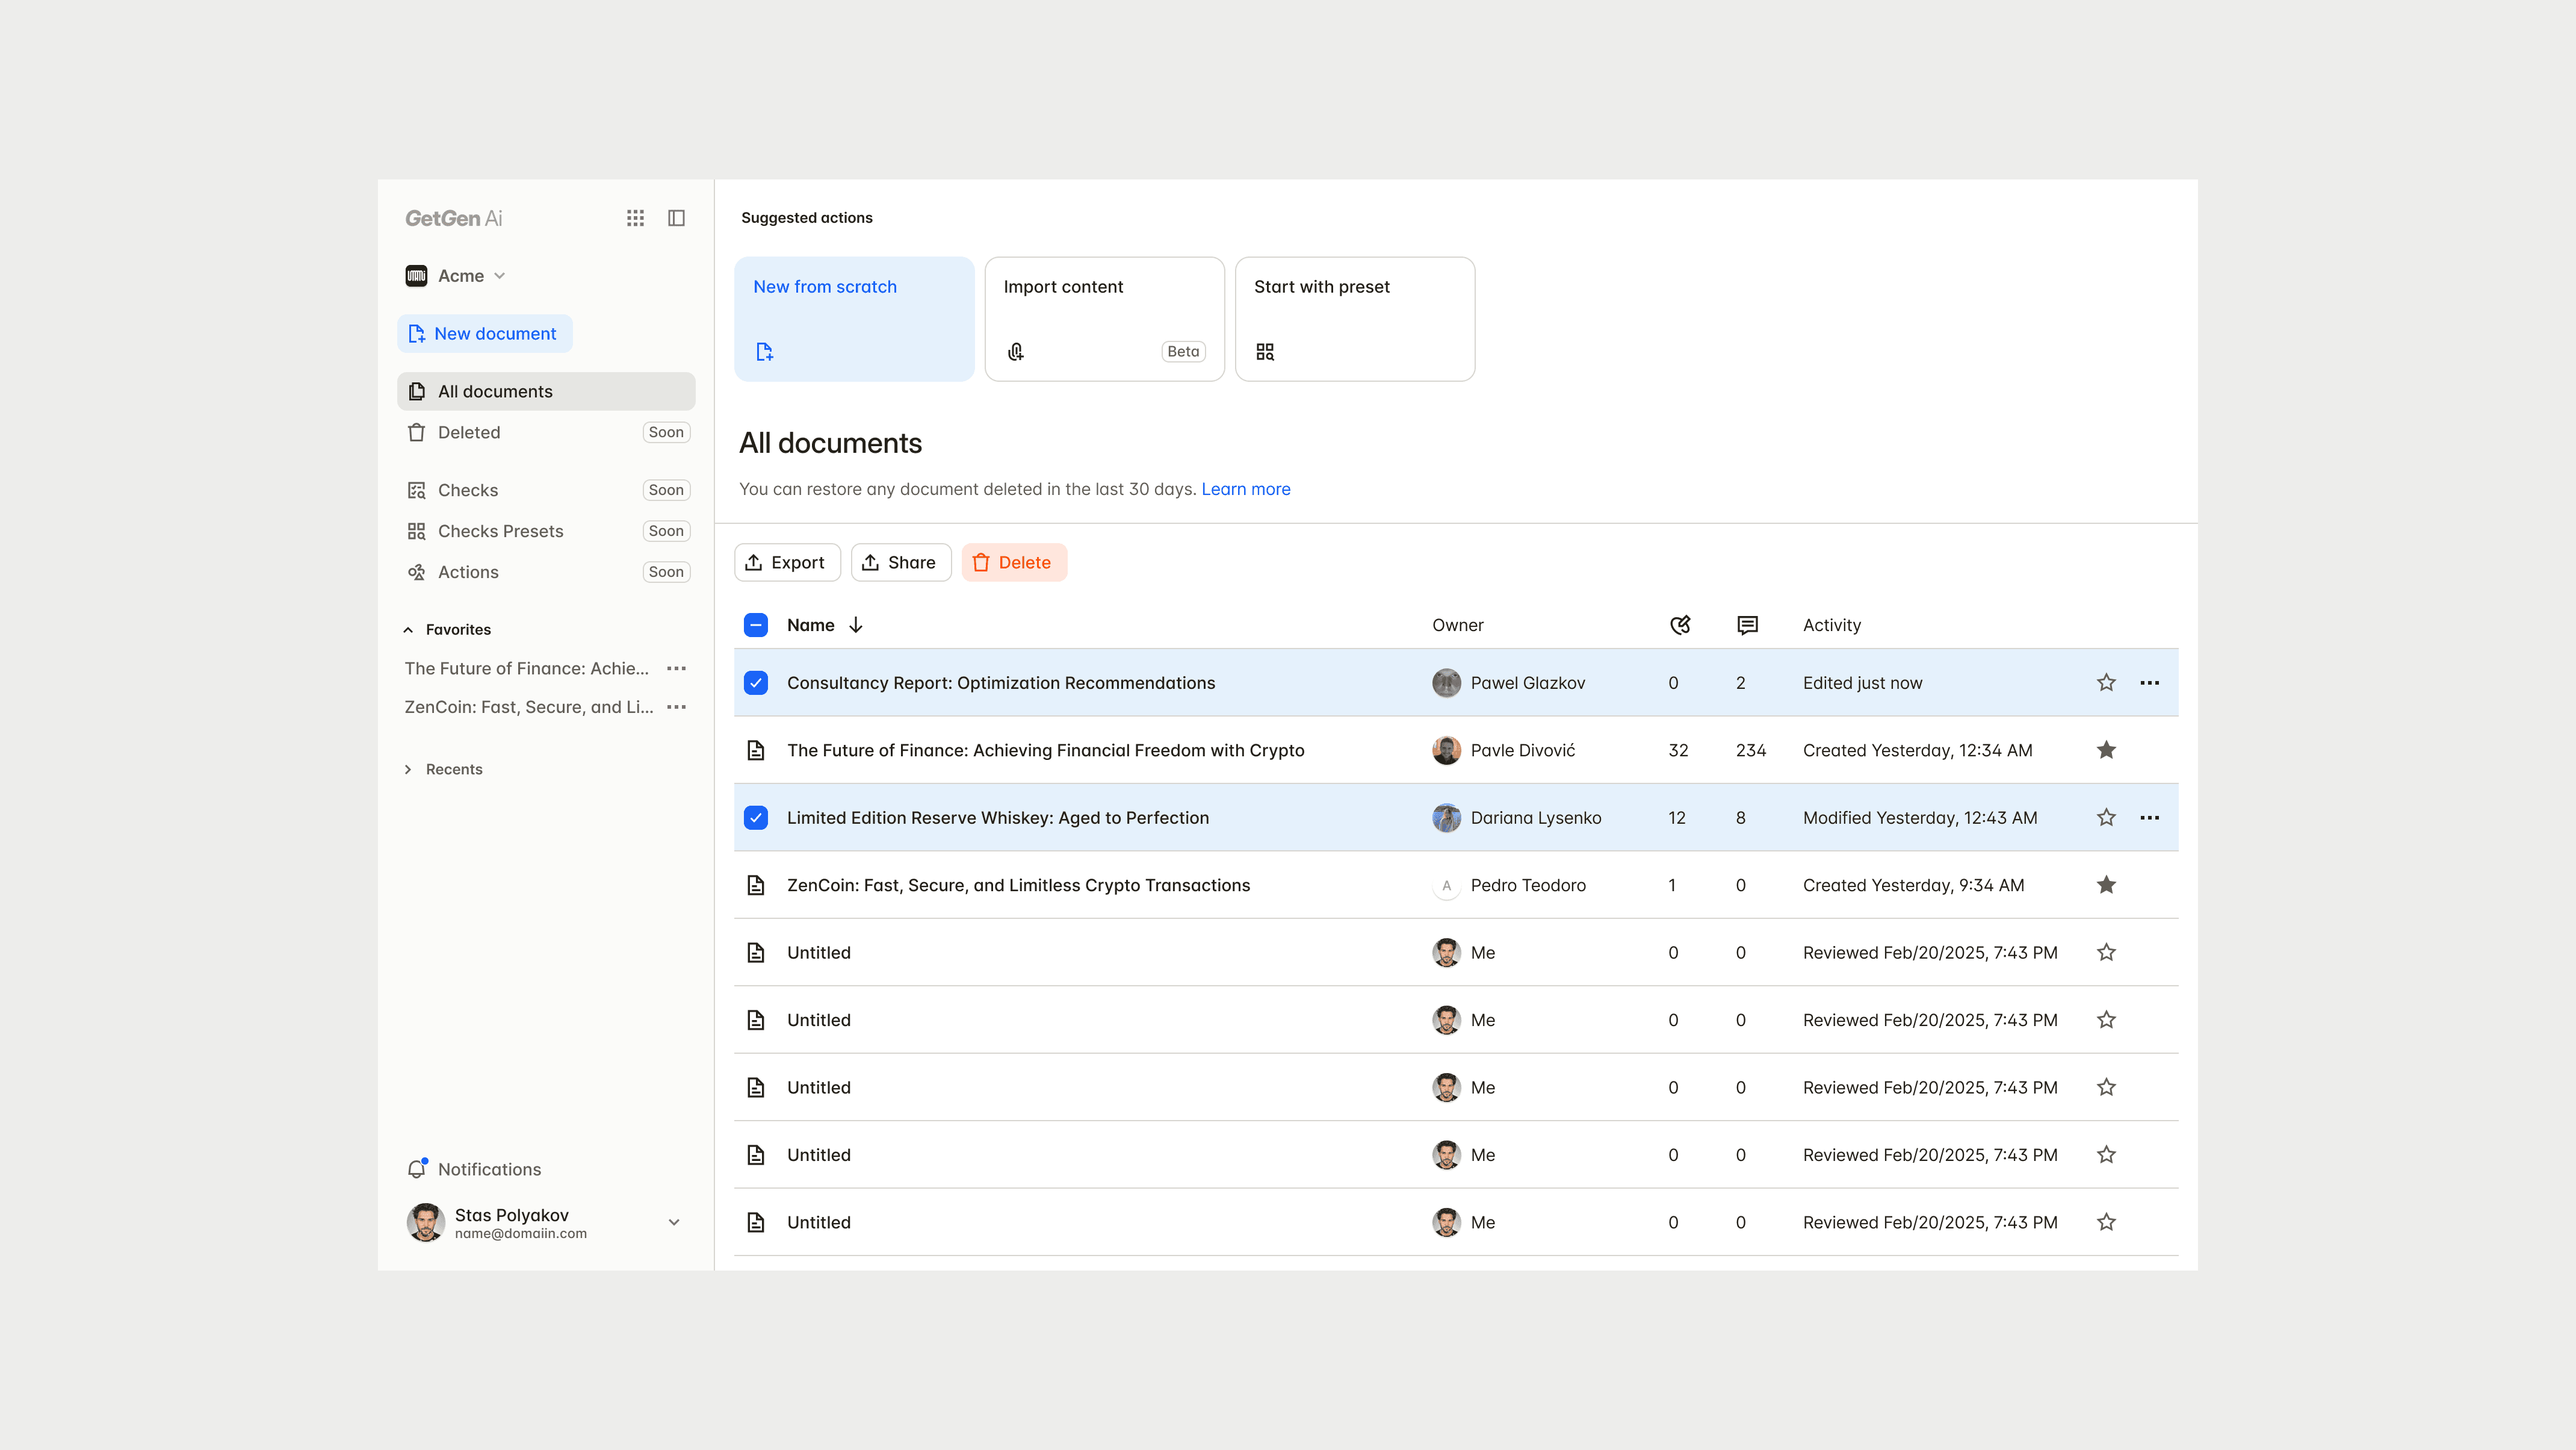Open the Checks Presets sidebar item

pos(500,531)
